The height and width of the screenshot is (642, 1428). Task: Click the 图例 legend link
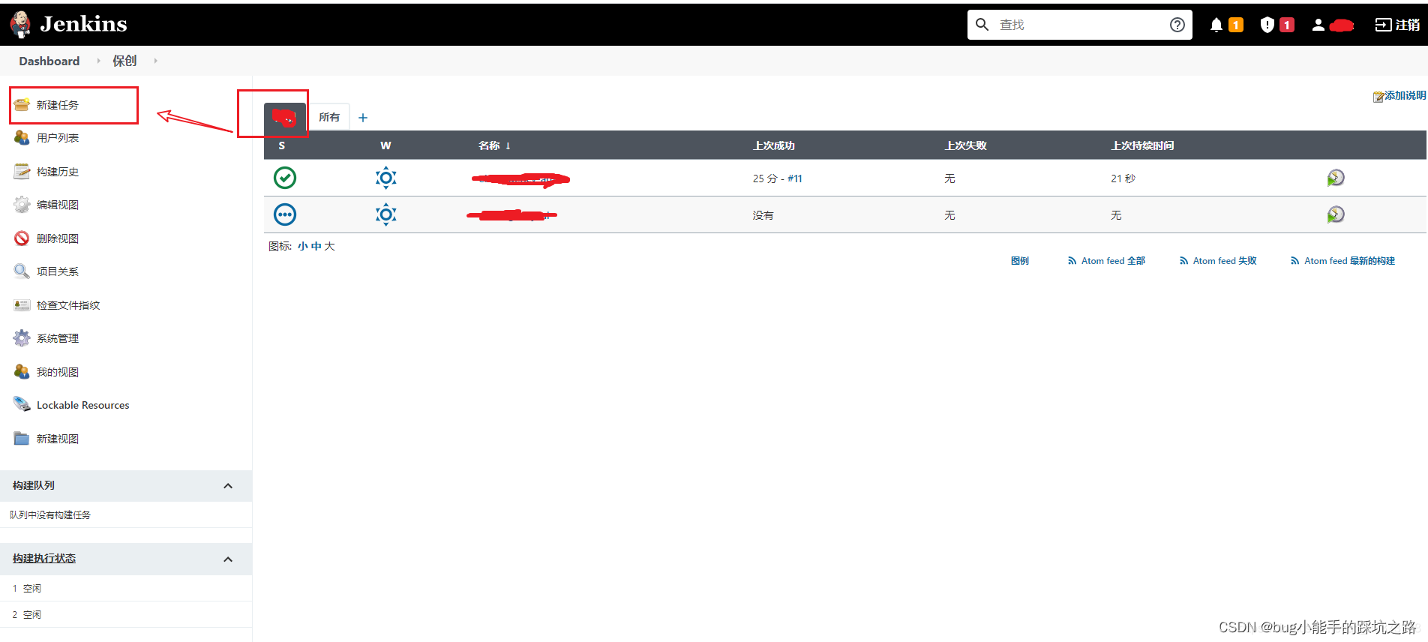point(1020,261)
